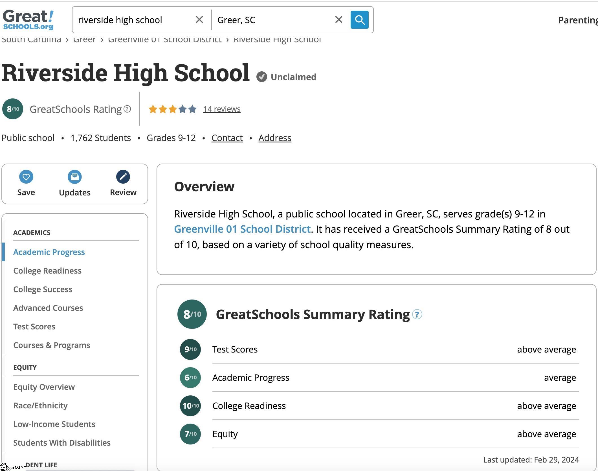Viewport: 598px width, 471px height.
Task: Open the Parenting menu
Action: coord(578,20)
